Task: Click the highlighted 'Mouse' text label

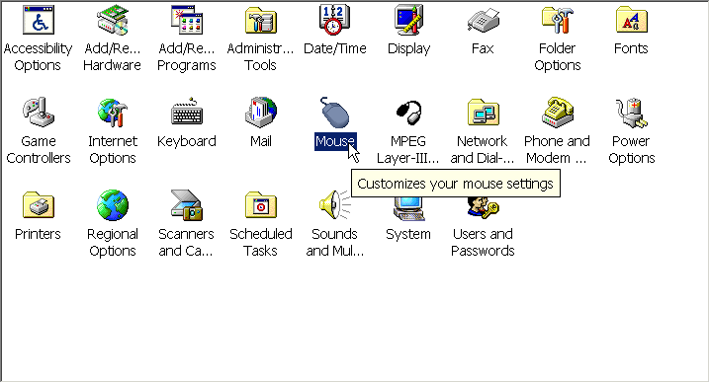Action: click(x=335, y=141)
